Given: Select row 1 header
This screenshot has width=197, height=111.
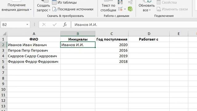Looking at the screenshot, I should pos(3,39).
